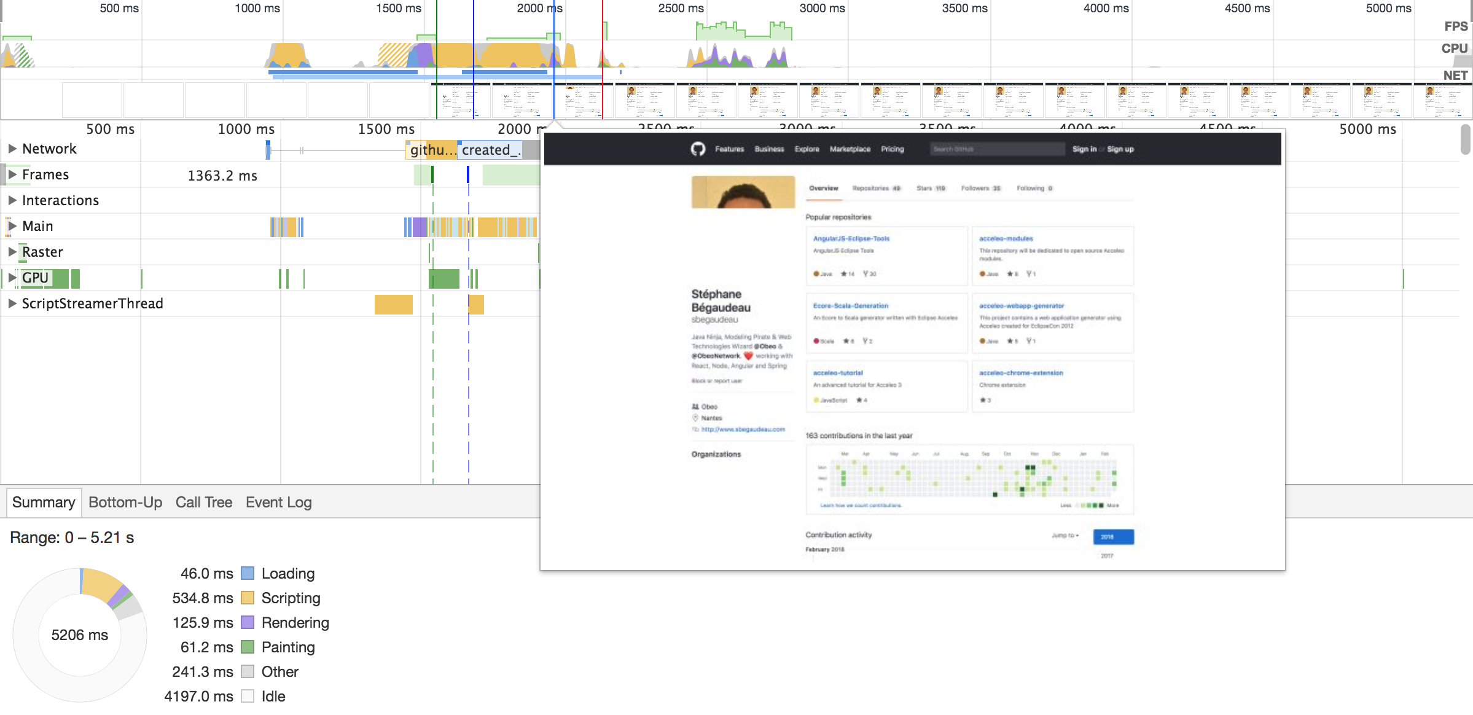Click the GitHub logo in screenshot preview

coord(698,149)
